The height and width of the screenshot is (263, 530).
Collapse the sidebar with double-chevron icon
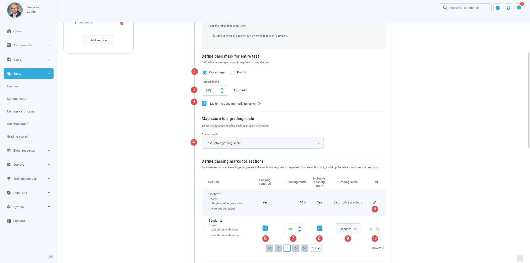tap(51, 257)
